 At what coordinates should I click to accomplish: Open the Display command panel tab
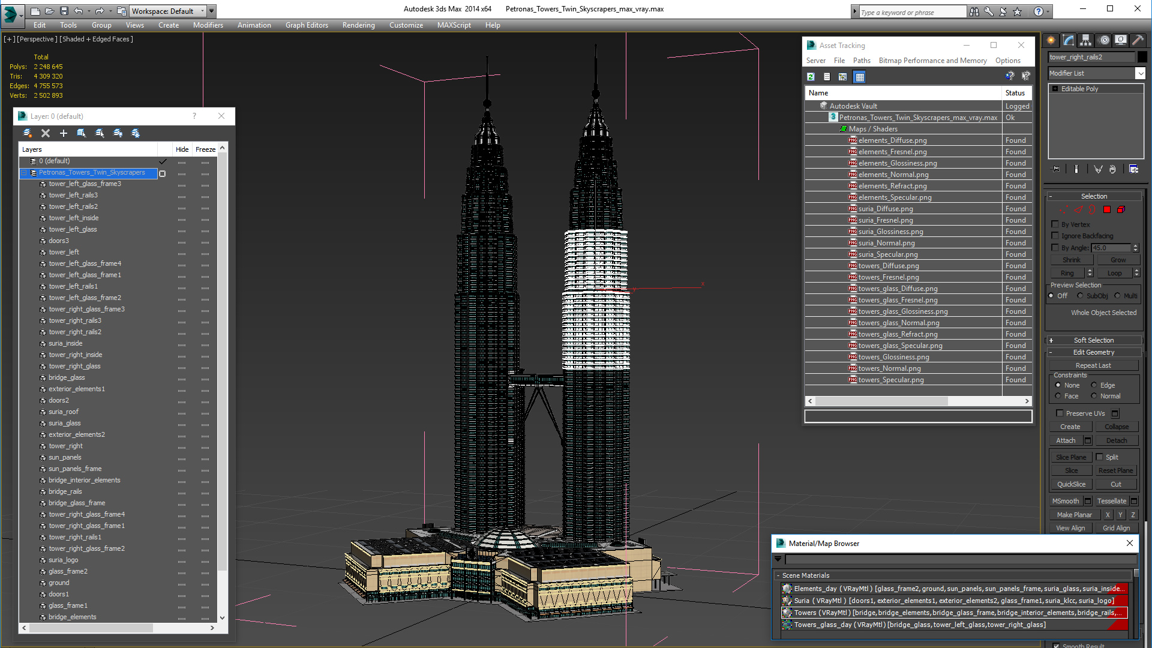point(1120,40)
